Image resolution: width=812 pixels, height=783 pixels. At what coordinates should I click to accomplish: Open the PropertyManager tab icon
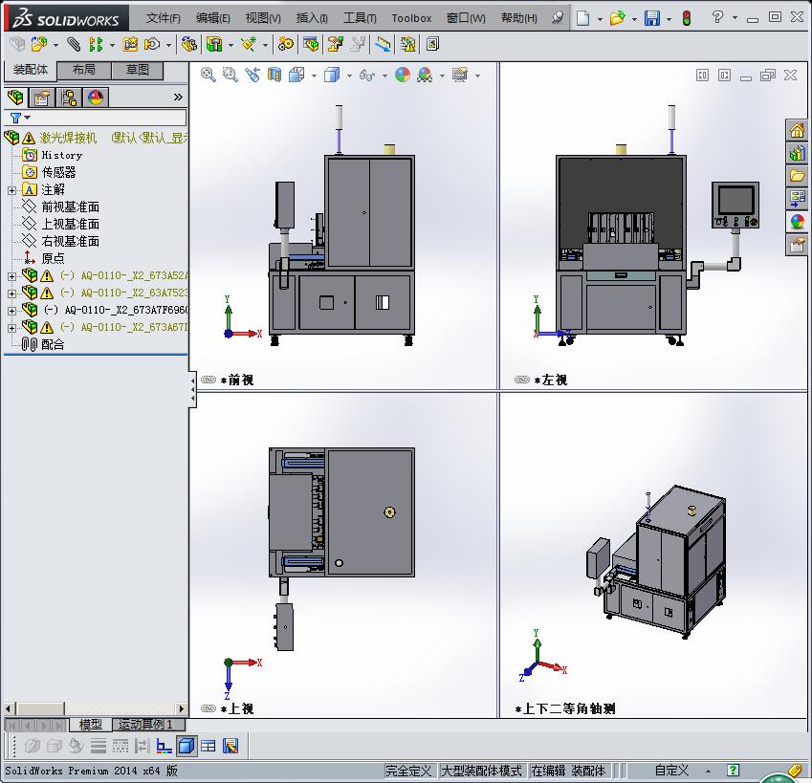(42, 98)
